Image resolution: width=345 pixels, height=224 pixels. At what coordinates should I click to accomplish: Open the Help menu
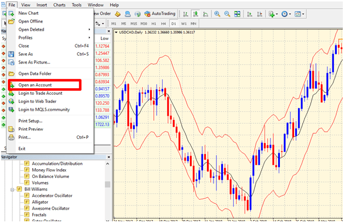coord(114,5)
